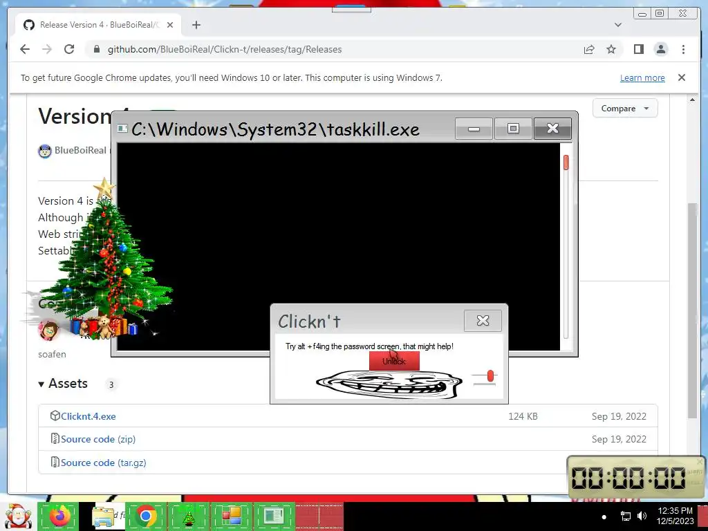The height and width of the screenshot is (531, 708).
Task: Open the network tray icon
Action: [625, 516]
